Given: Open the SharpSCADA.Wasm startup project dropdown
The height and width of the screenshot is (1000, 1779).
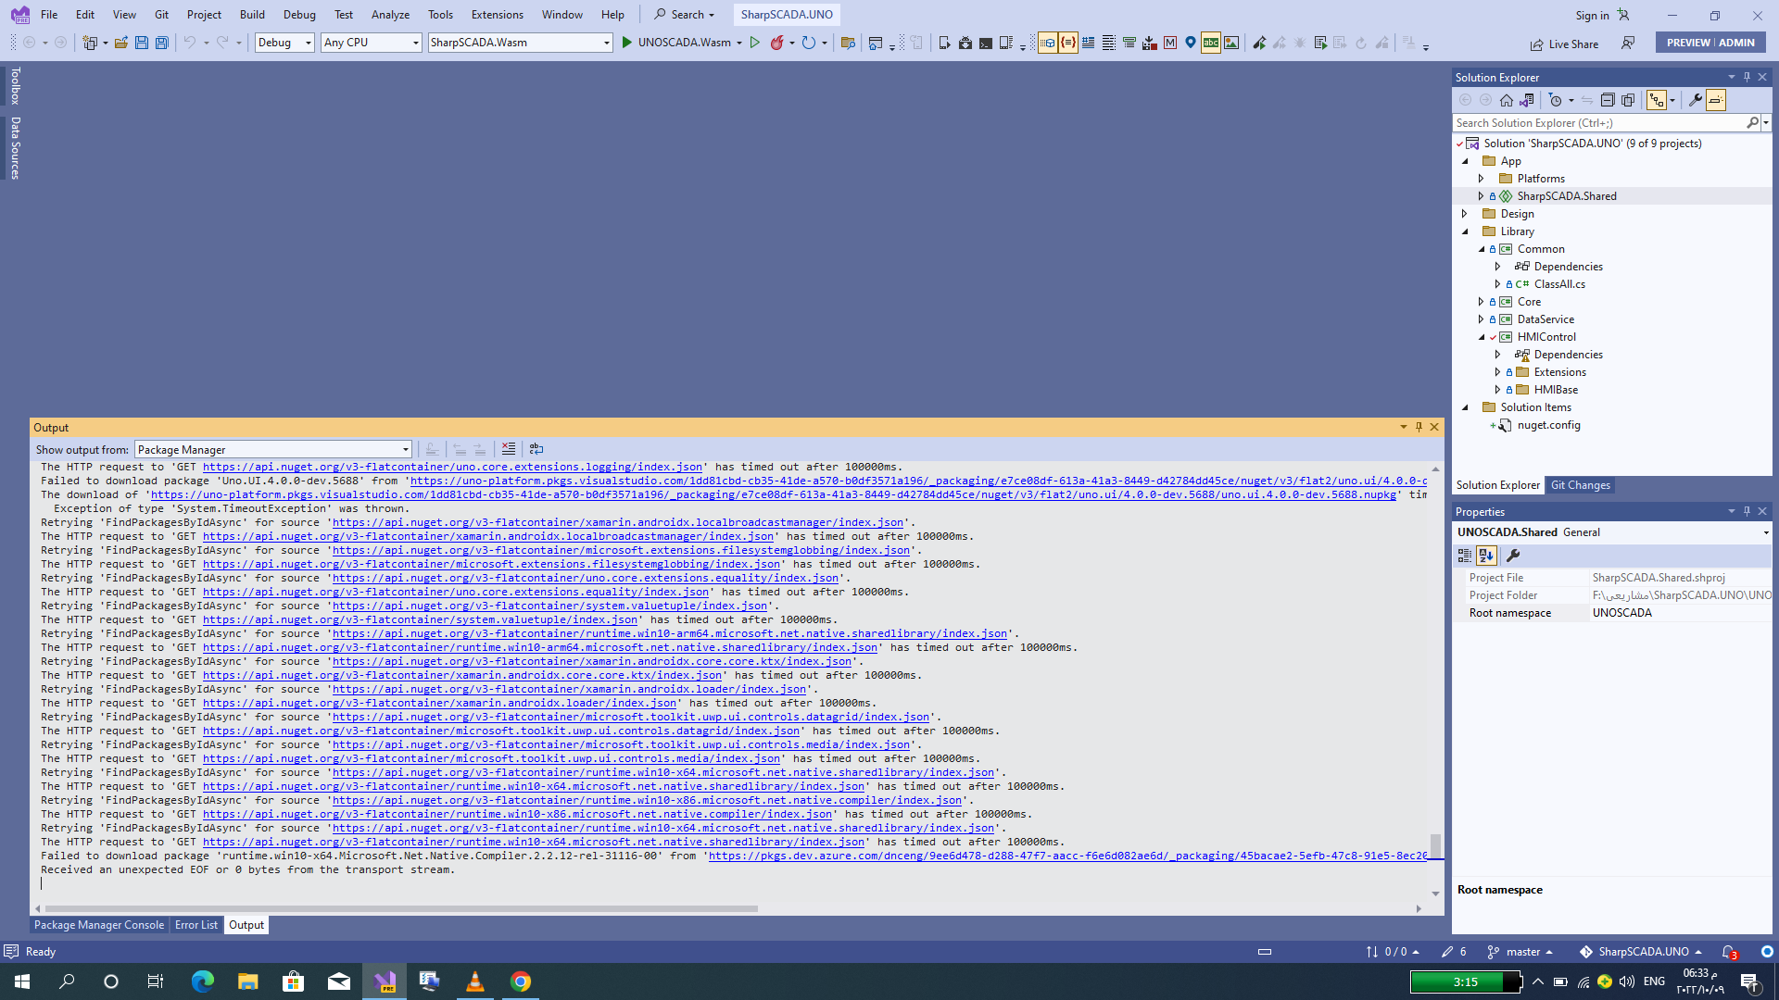Looking at the screenshot, I should click(x=521, y=43).
